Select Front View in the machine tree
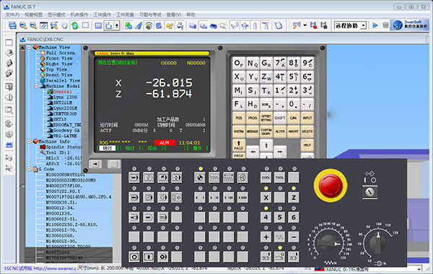Screen dimensions: 433x274 [59, 58]
